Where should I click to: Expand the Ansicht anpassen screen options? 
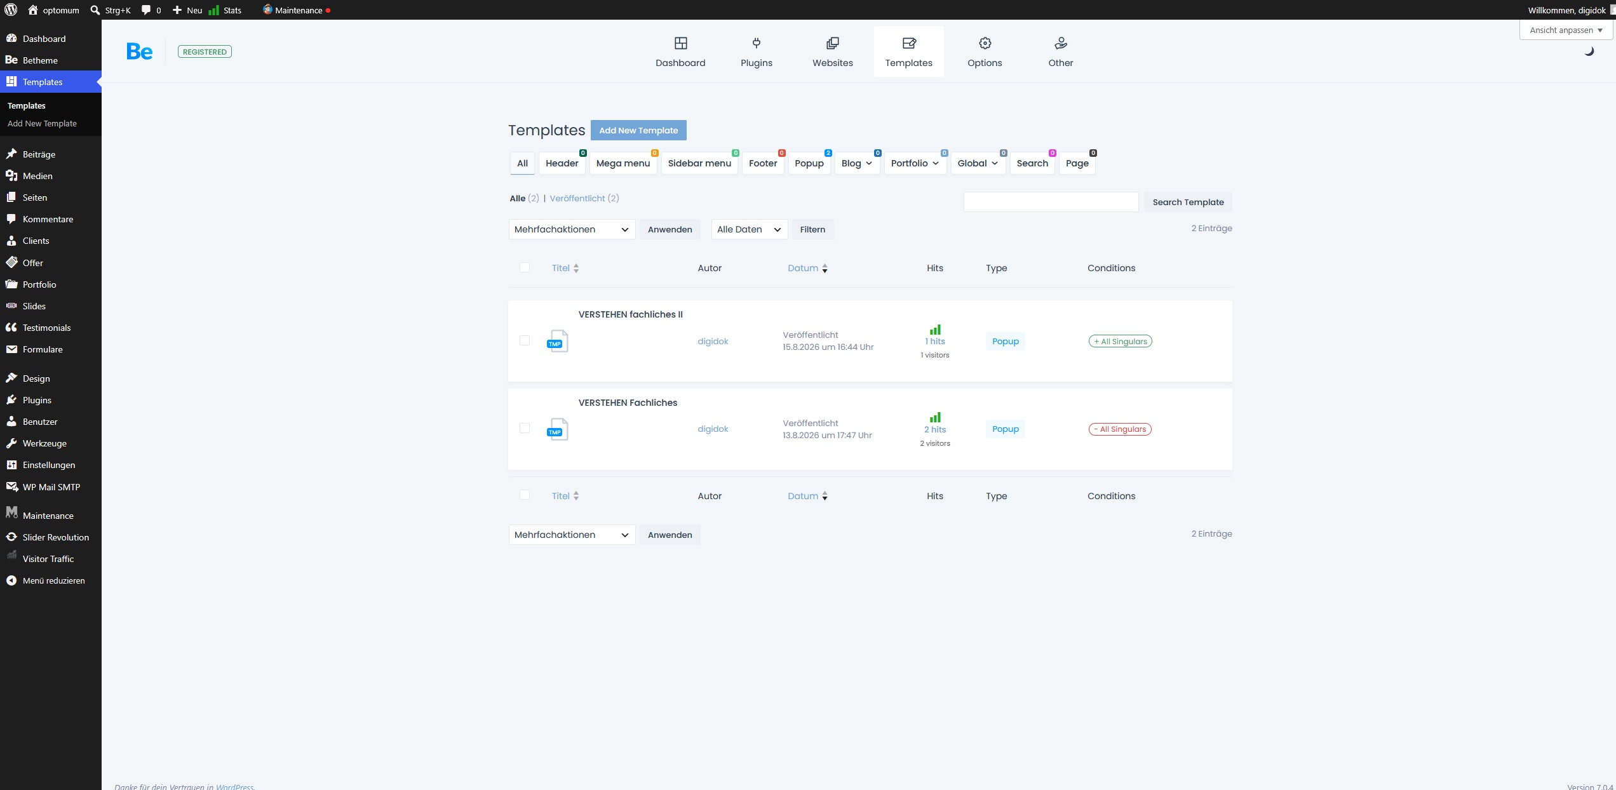pos(1566,30)
